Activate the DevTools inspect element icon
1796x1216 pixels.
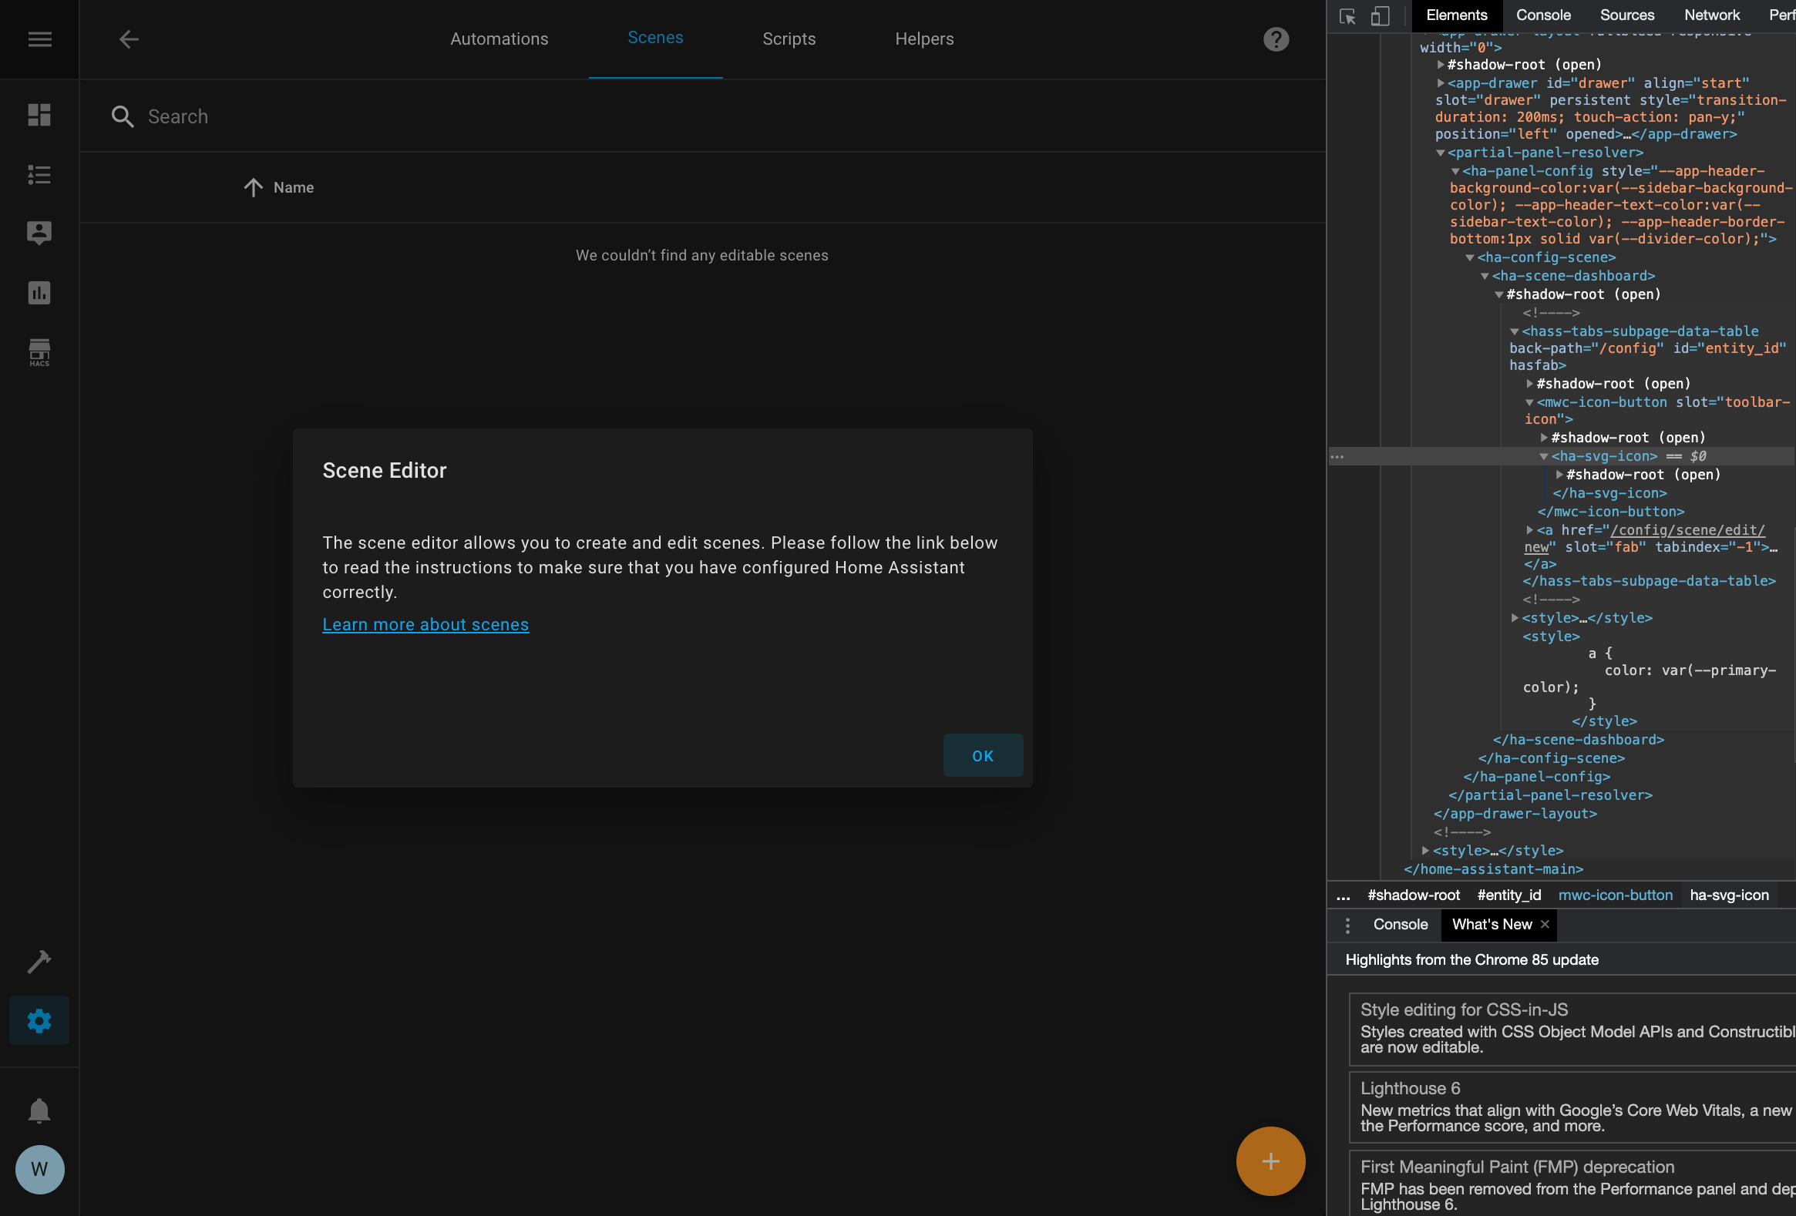coord(1347,15)
